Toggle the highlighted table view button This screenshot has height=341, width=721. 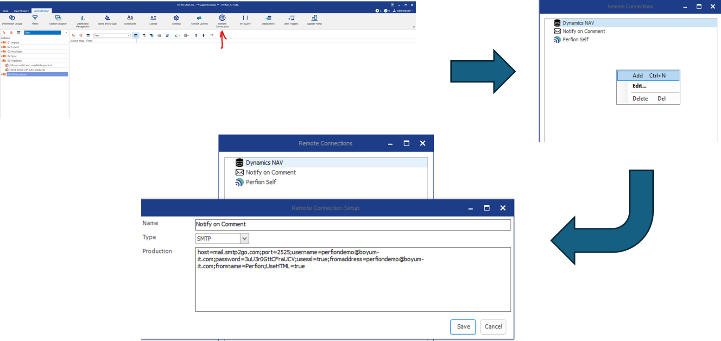coord(135,35)
